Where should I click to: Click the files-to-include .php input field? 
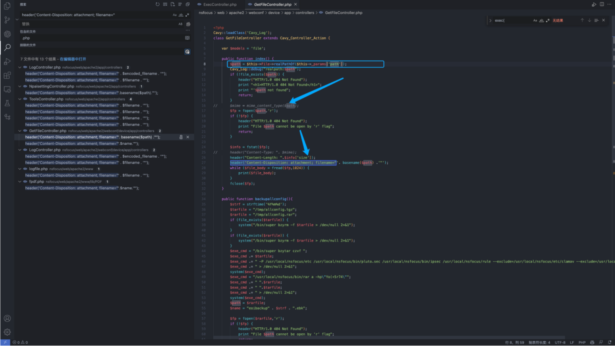pos(100,38)
